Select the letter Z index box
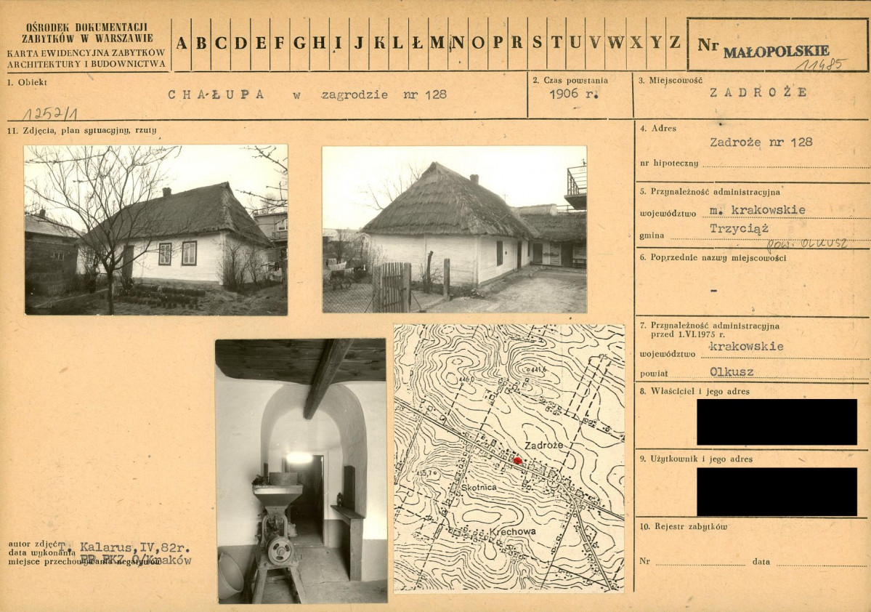The image size is (871, 612). pos(676,44)
